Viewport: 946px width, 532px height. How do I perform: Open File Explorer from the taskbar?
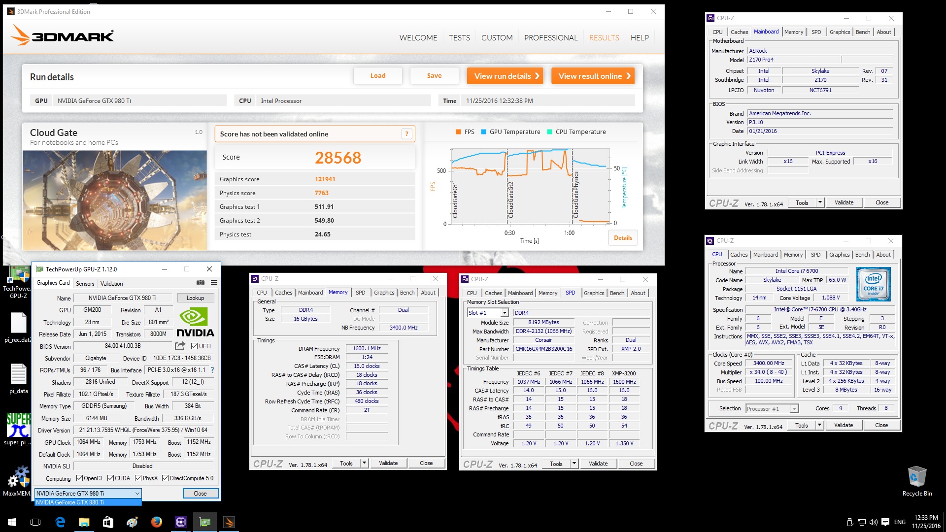click(x=84, y=522)
